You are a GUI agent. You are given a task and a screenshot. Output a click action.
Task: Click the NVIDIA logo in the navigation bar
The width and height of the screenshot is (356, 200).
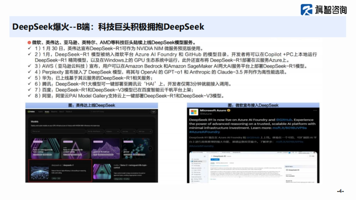click(x=31, y=112)
